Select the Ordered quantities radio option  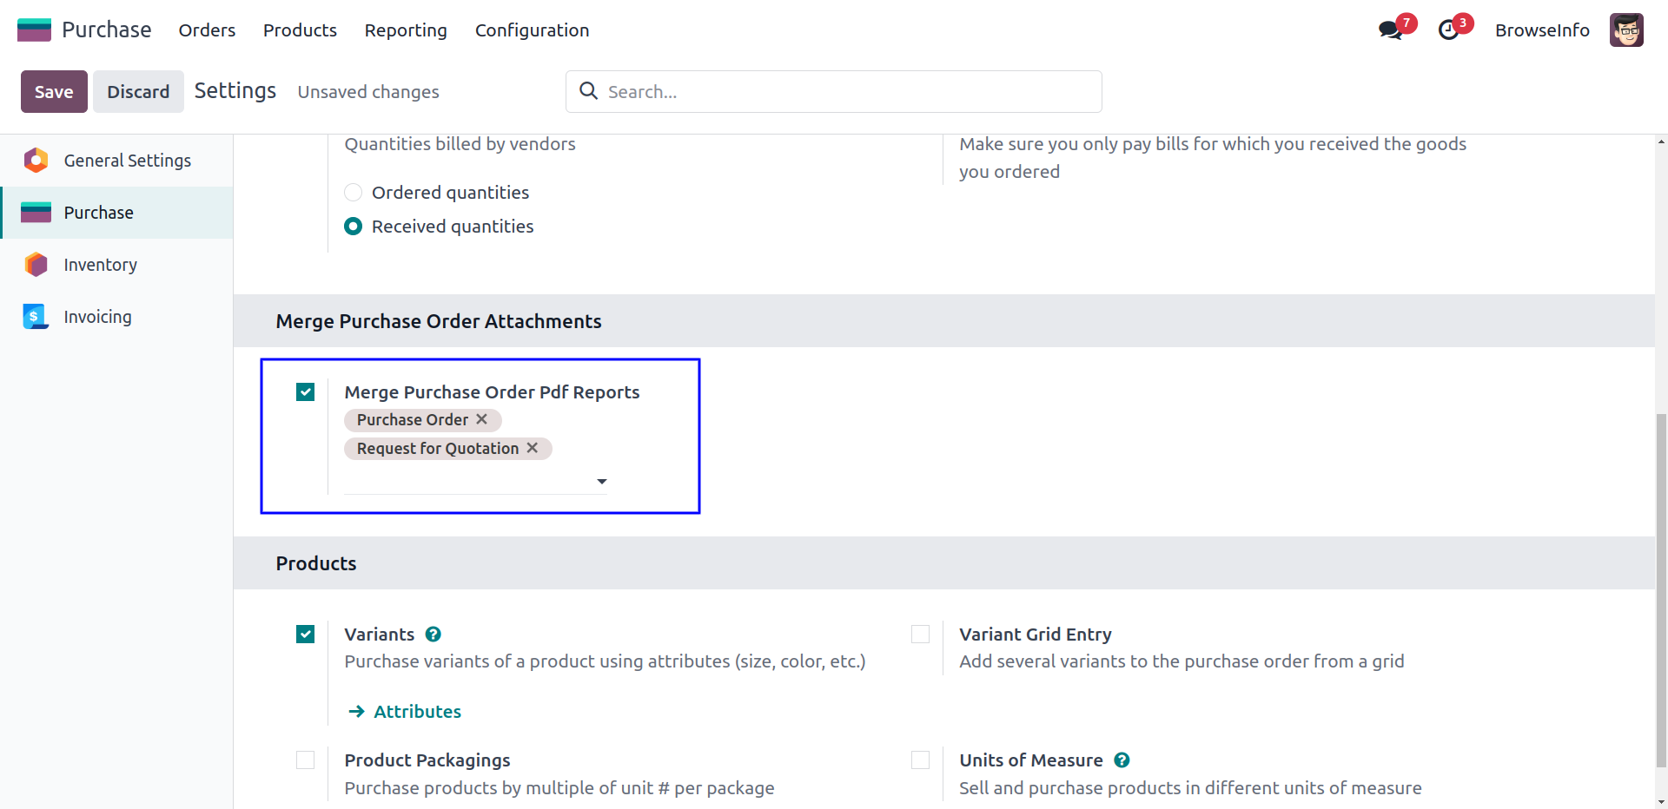[354, 193]
